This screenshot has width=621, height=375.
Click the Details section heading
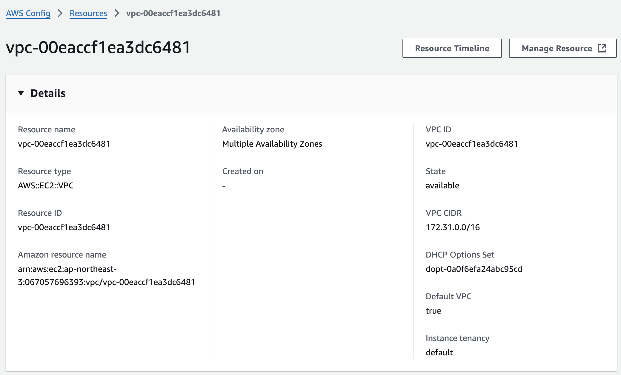tap(48, 93)
